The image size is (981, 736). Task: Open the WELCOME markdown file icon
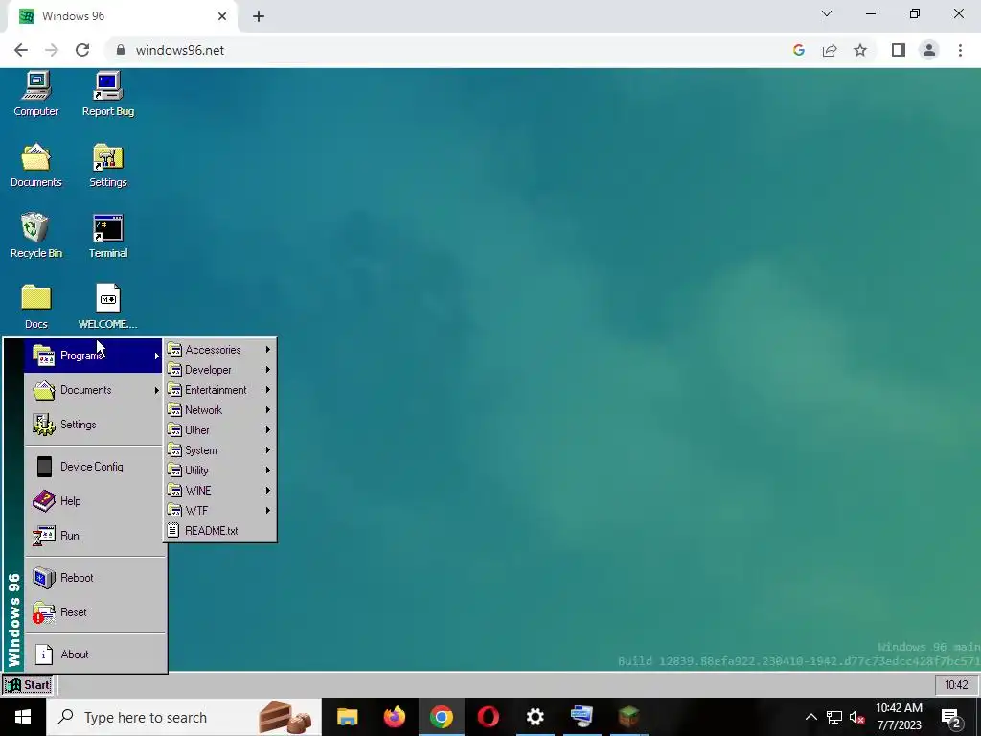pos(107,307)
